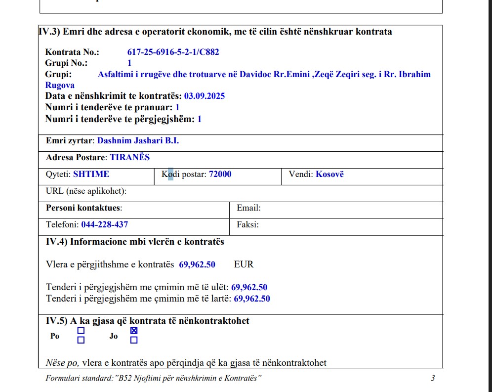
Task: Click the 'Personi kontaktues' label
Action: [x=84, y=208]
